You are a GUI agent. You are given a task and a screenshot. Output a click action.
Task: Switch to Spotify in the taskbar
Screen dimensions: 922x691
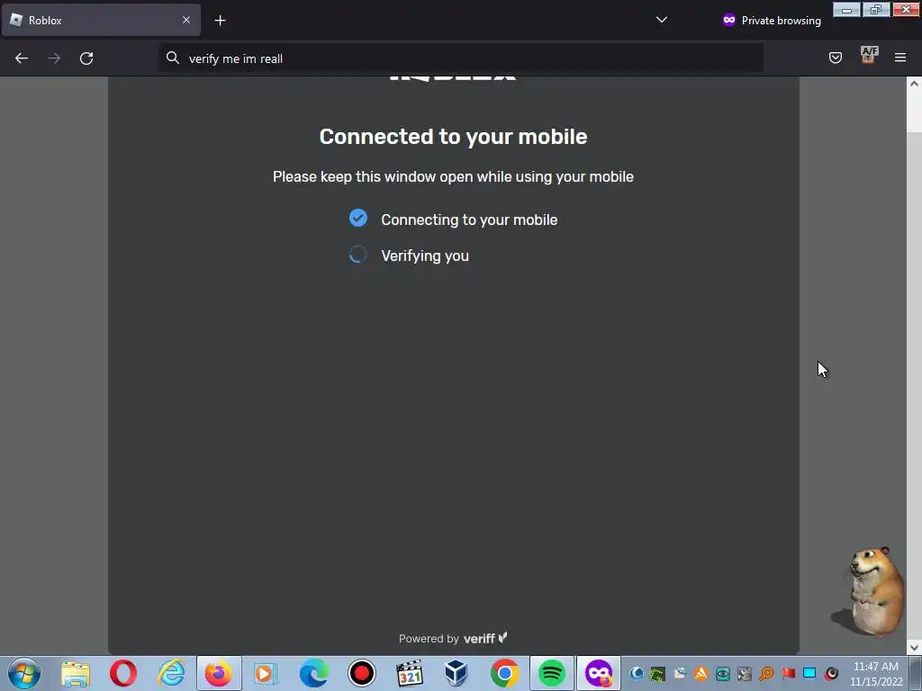click(552, 673)
